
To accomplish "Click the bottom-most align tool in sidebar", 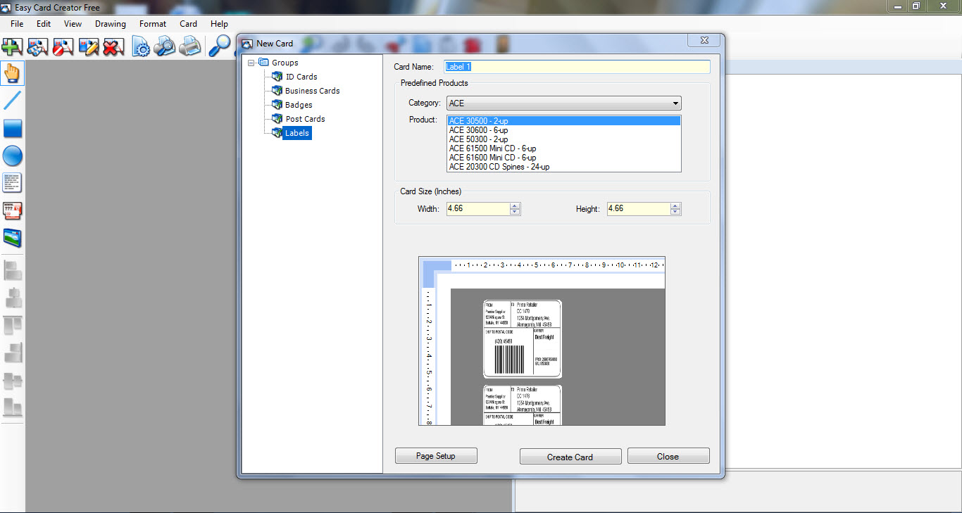I will [13, 407].
